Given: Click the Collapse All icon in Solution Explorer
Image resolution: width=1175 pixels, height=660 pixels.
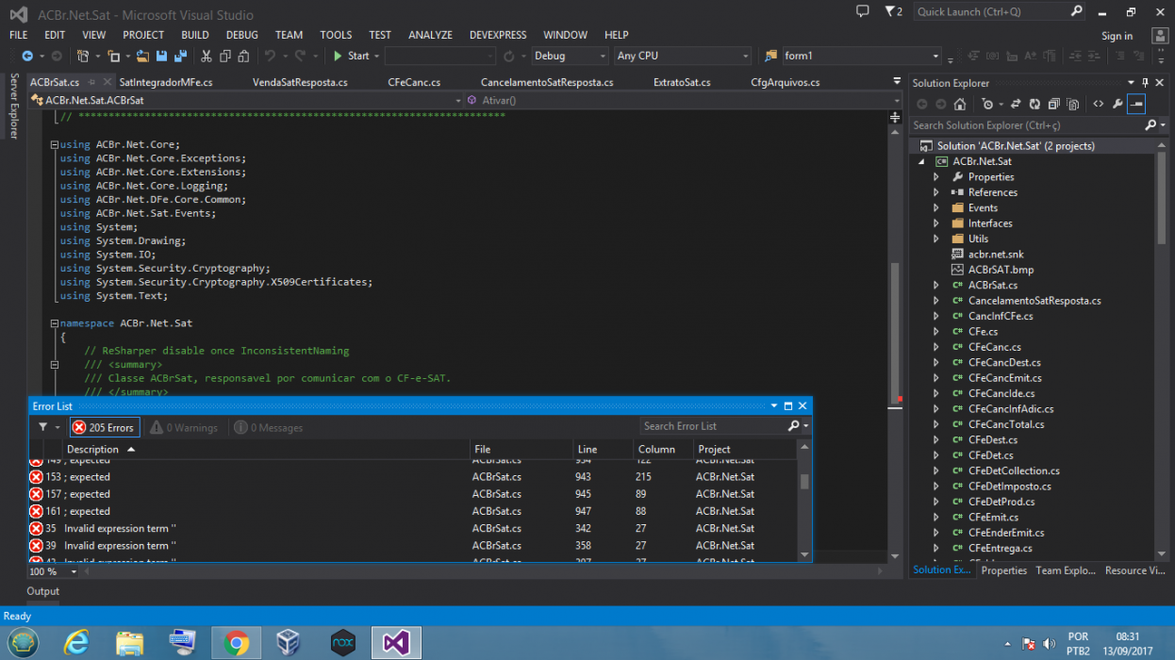Looking at the screenshot, I should [x=1053, y=105].
